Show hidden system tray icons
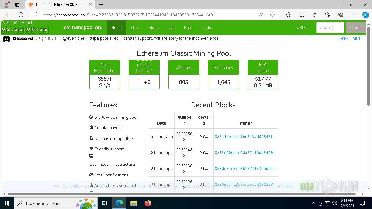This screenshot has width=372, height=209. pyautogui.click(x=313, y=203)
